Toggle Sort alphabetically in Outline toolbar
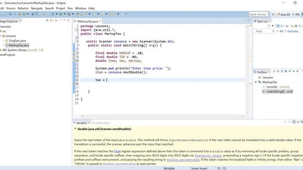Viewport: 303px width, 170px height. pos(282,71)
